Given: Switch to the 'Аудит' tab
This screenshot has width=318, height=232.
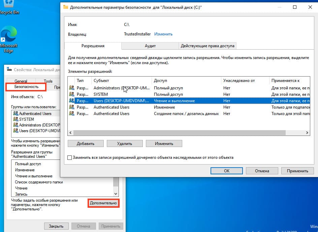Looking at the screenshot, I should [x=150, y=46].
